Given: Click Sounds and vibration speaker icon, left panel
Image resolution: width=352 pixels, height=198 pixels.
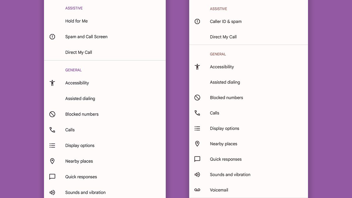Looking at the screenshot, I should click(52, 192).
